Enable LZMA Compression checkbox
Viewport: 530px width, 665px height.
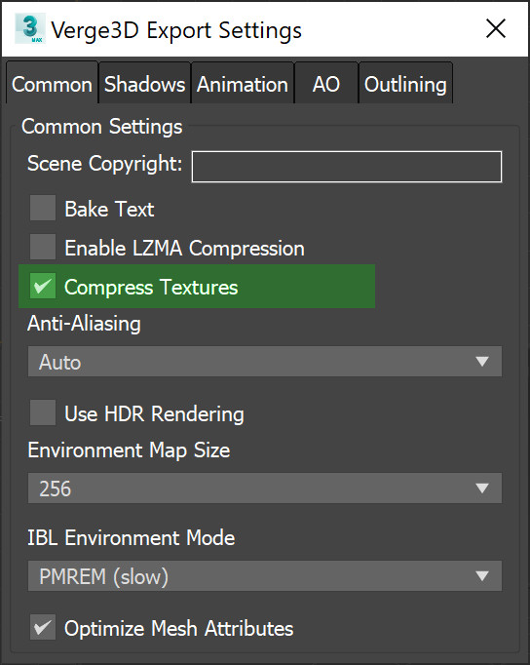pos(43,247)
